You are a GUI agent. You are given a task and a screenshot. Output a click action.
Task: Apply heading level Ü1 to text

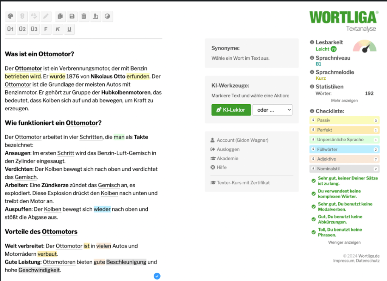[x=11, y=29]
